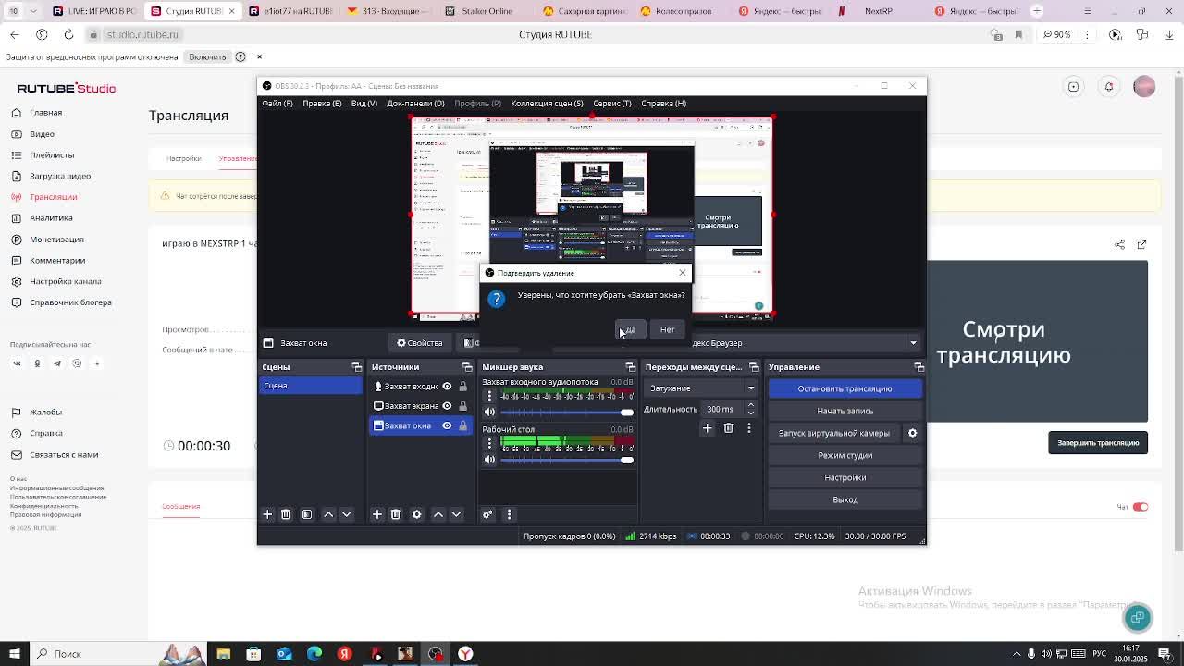Add a scene transition plus icon
This screenshot has height=666, width=1184.
click(x=708, y=428)
